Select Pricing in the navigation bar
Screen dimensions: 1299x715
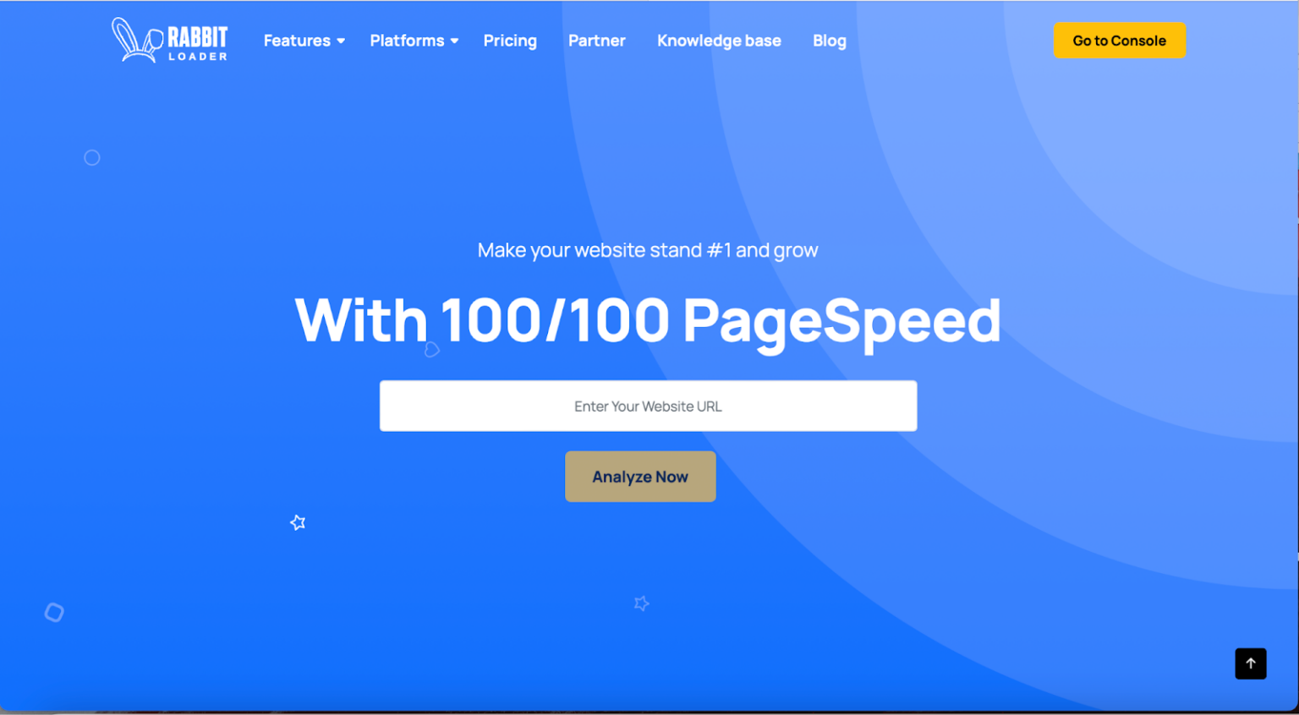(x=510, y=41)
